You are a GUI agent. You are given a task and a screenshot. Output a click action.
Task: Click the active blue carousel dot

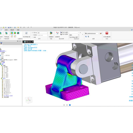coord(70,105)
